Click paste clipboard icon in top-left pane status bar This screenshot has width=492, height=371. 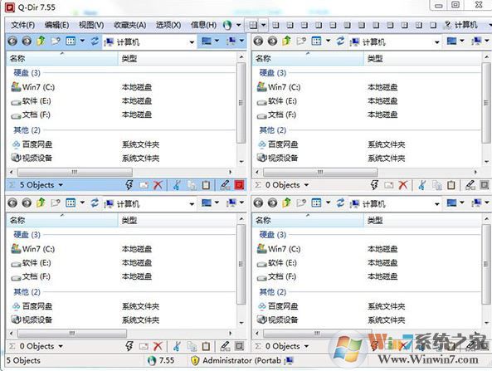206,185
